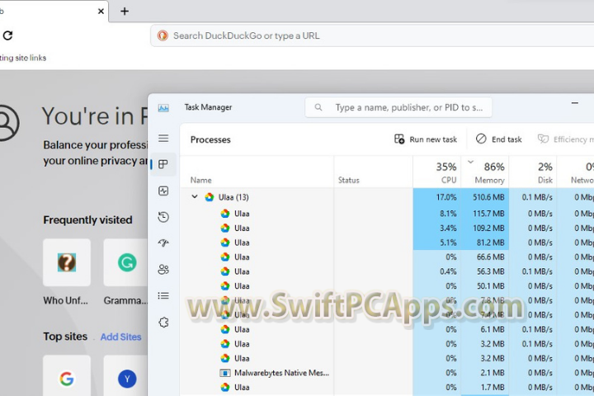Reload the page in Ulaa browser

click(x=7, y=35)
